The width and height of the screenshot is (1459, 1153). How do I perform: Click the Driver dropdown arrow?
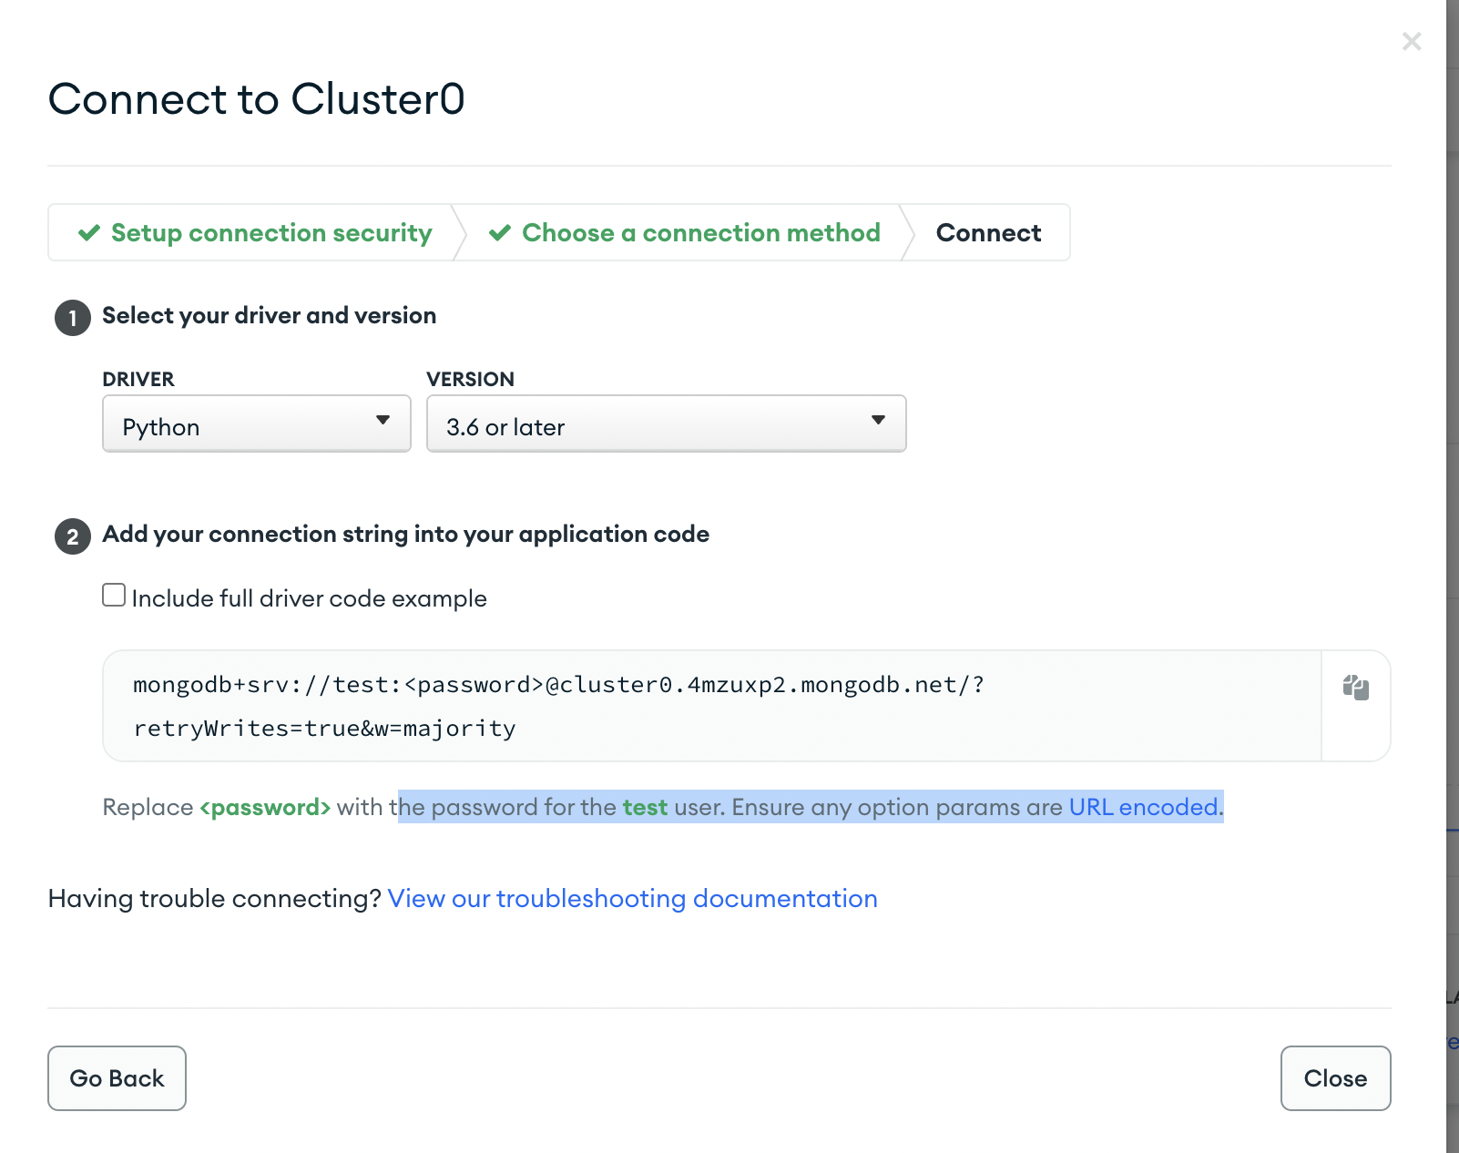point(383,421)
